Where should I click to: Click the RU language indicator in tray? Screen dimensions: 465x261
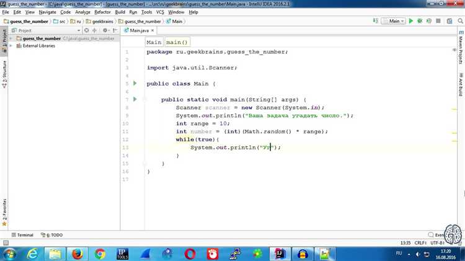(399, 254)
